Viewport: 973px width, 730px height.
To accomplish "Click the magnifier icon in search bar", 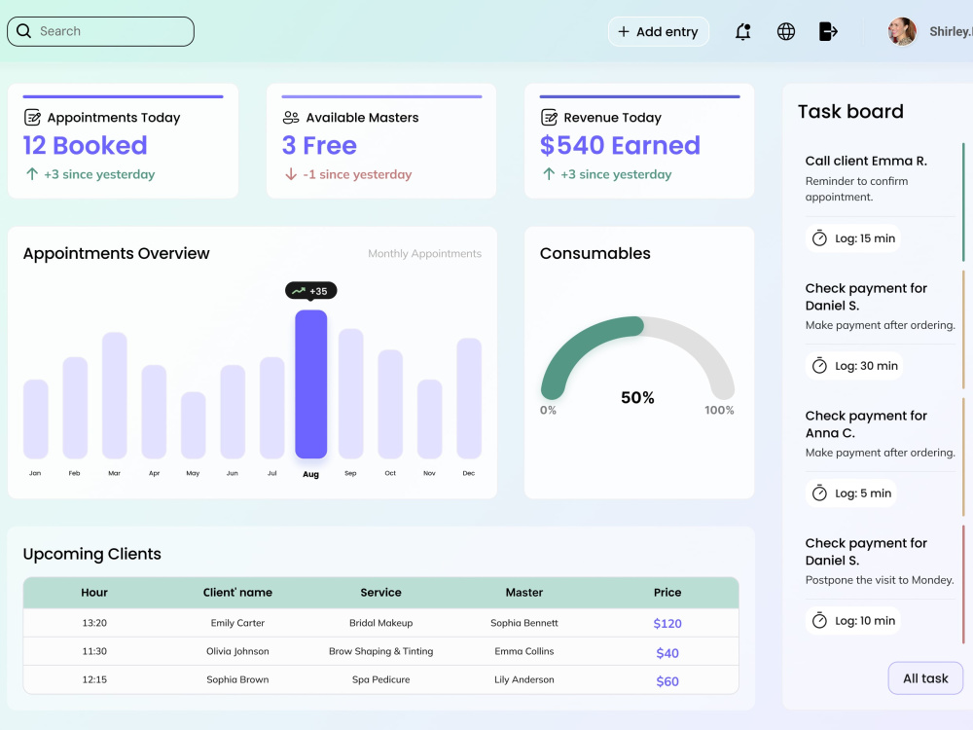I will (23, 31).
